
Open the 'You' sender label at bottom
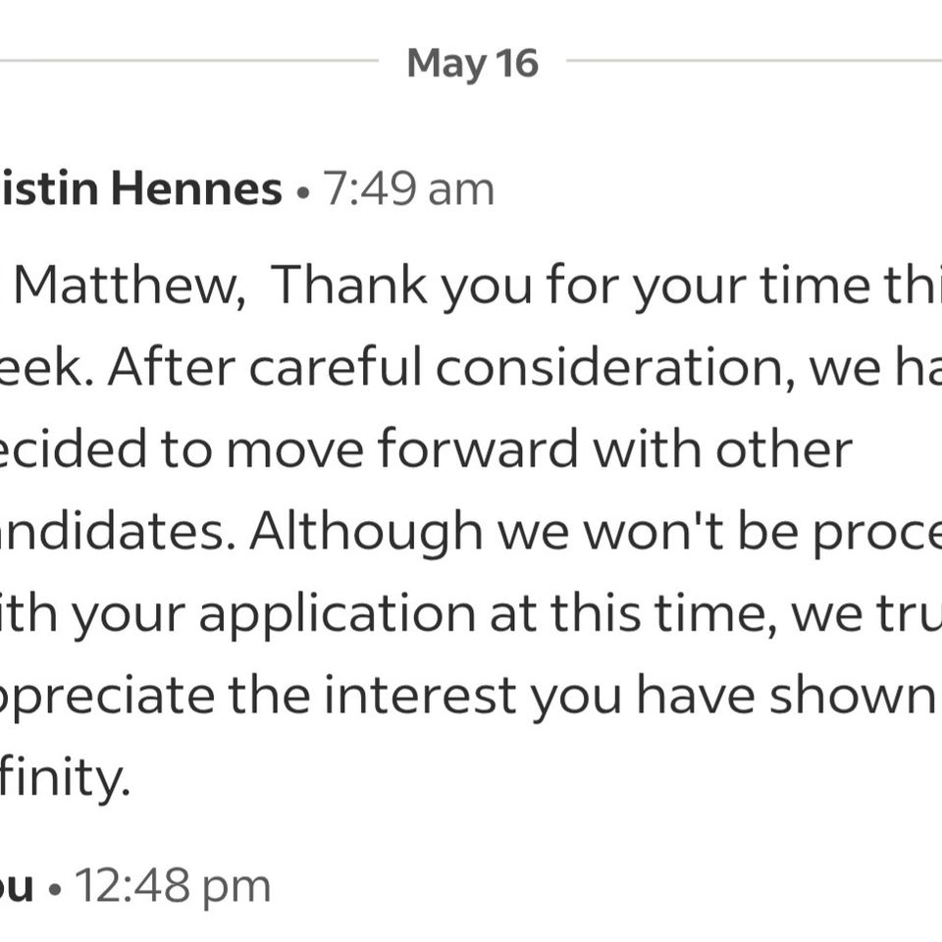(x=17, y=887)
